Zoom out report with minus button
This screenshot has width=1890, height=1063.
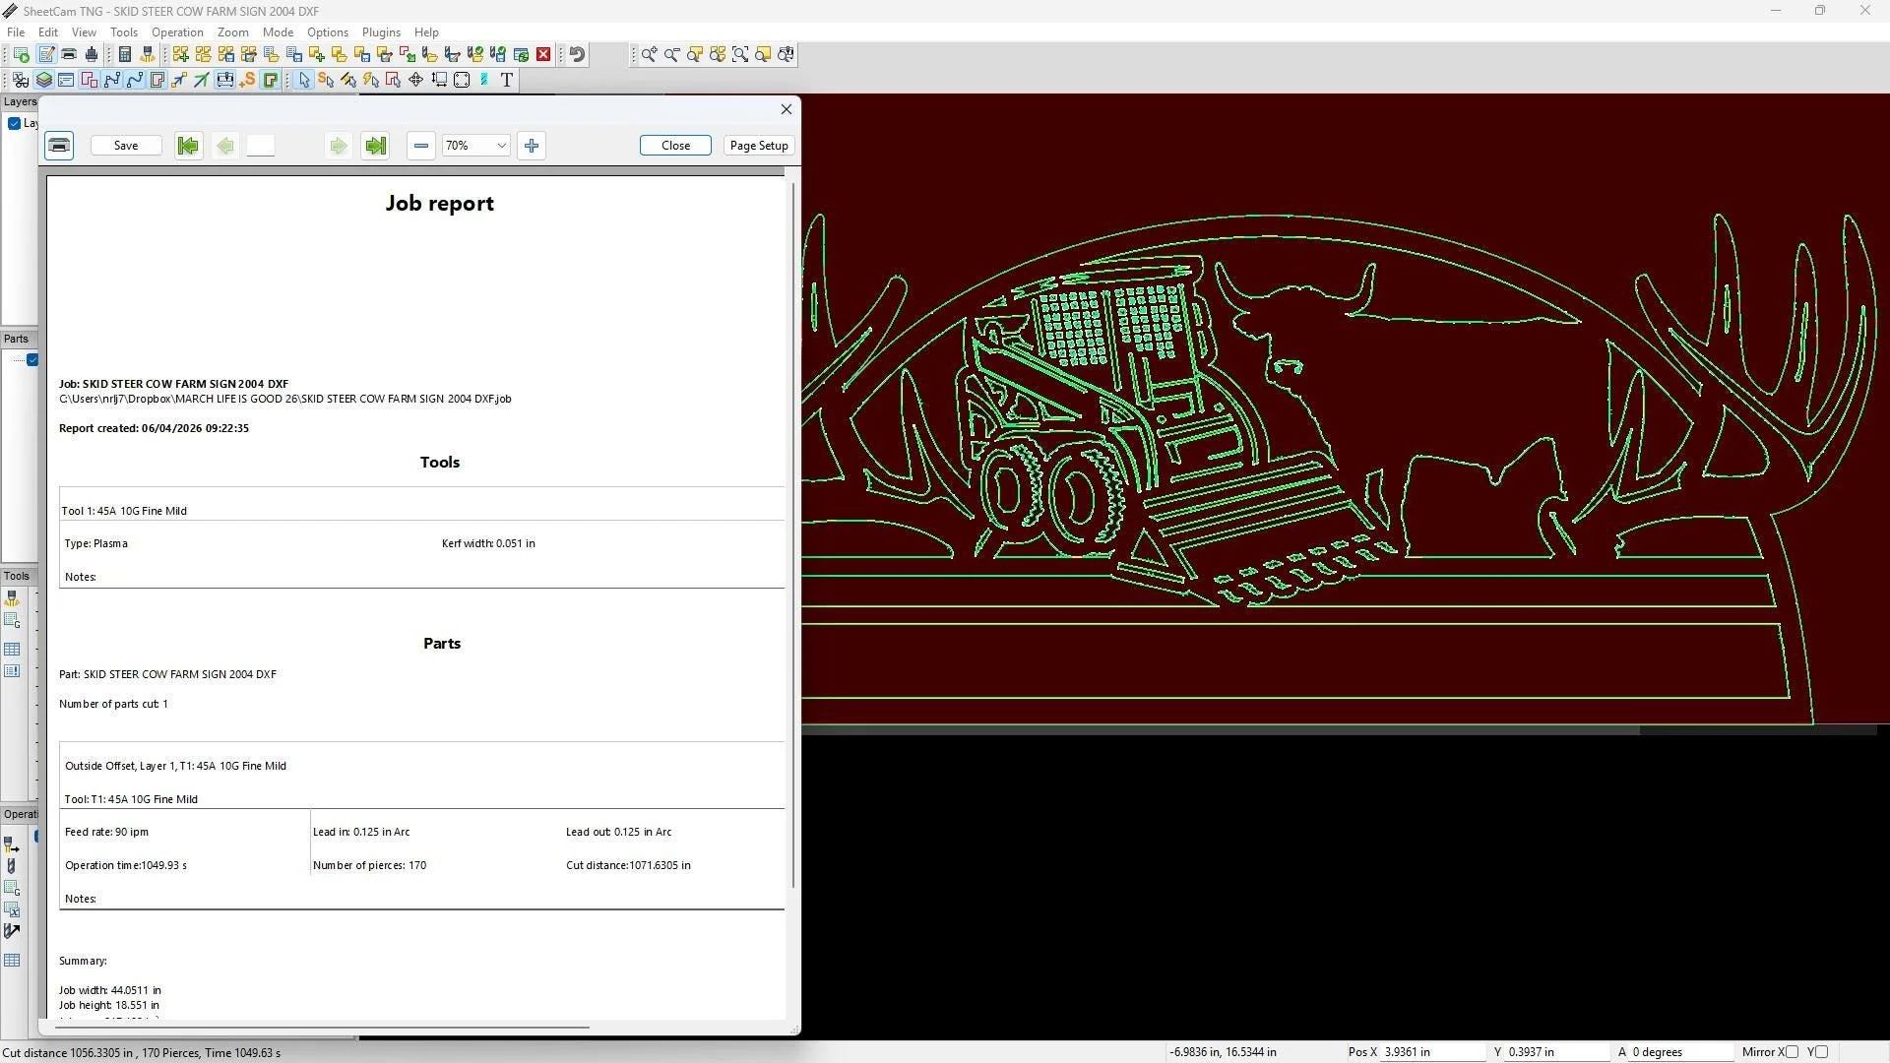(421, 146)
